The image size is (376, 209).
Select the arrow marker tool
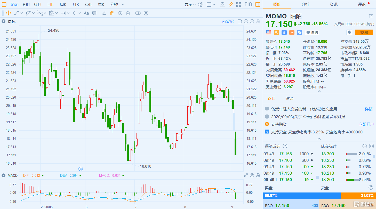(x=75, y=13)
